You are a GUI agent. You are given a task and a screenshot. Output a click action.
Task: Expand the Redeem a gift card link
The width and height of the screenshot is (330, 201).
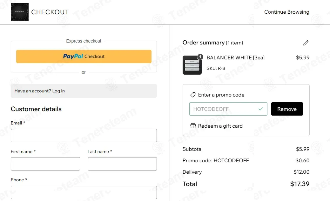click(x=220, y=126)
